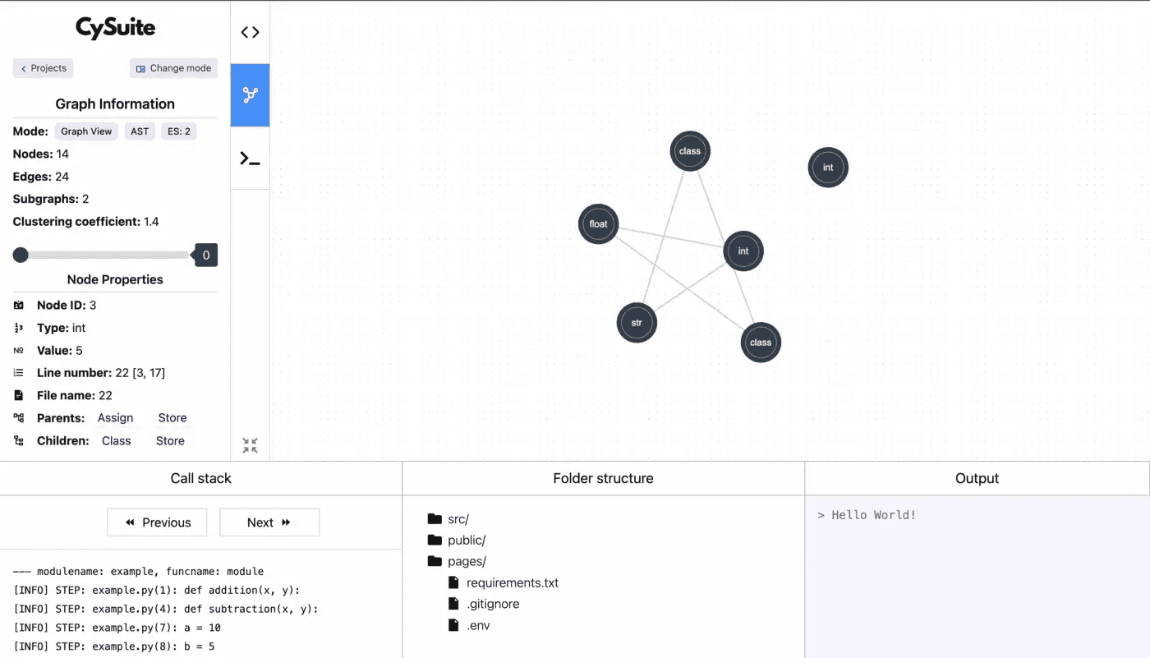The width and height of the screenshot is (1150, 658).
Task: Click the fit-to-view arrows icon
Action: 250,444
